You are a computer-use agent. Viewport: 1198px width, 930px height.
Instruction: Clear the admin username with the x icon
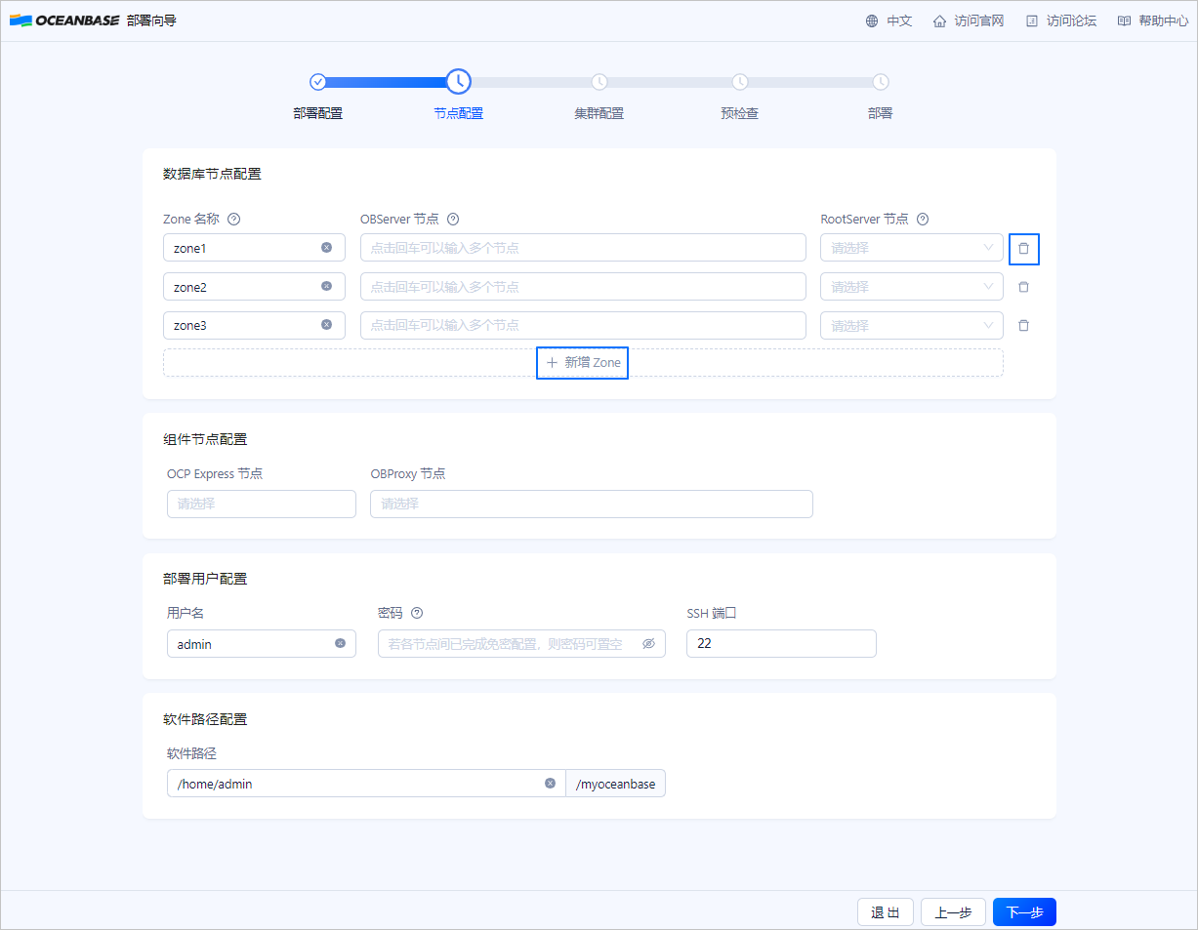(340, 643)
